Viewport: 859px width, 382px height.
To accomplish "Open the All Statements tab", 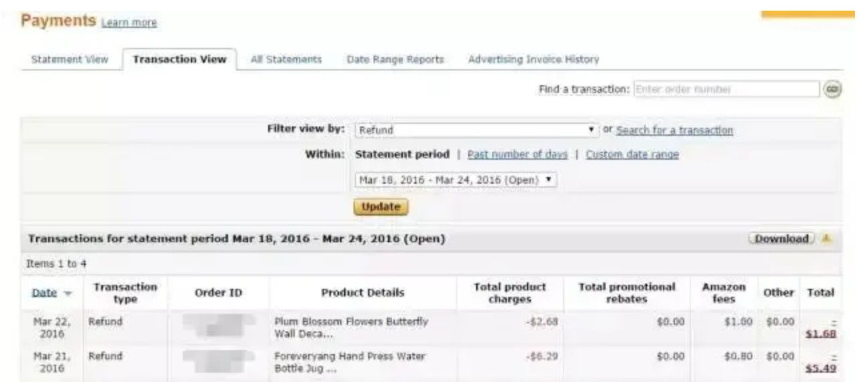I will (286, 59).
